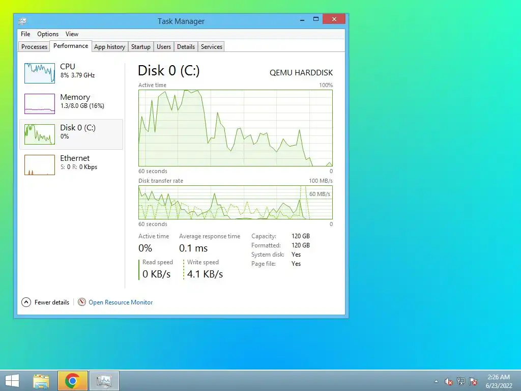Open the View menu

72,34
